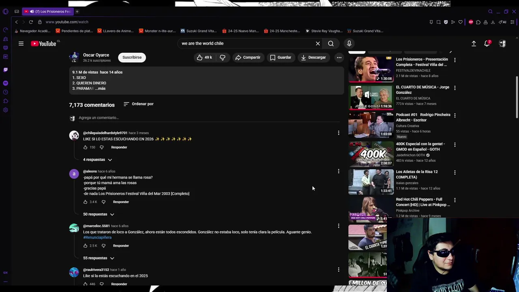The image size is (519, 292).
Task: Dislike the @marceloc.5581 comment
Action: click(103, 246)
